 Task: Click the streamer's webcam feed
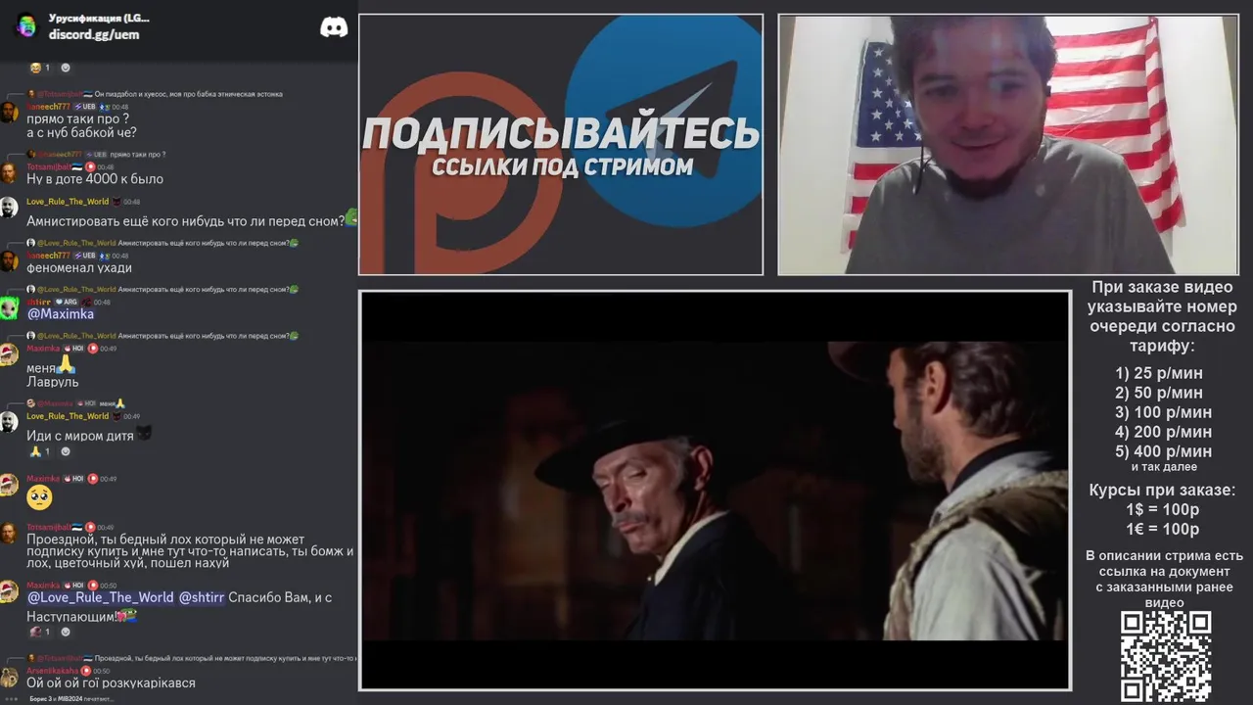point(1007,145)
